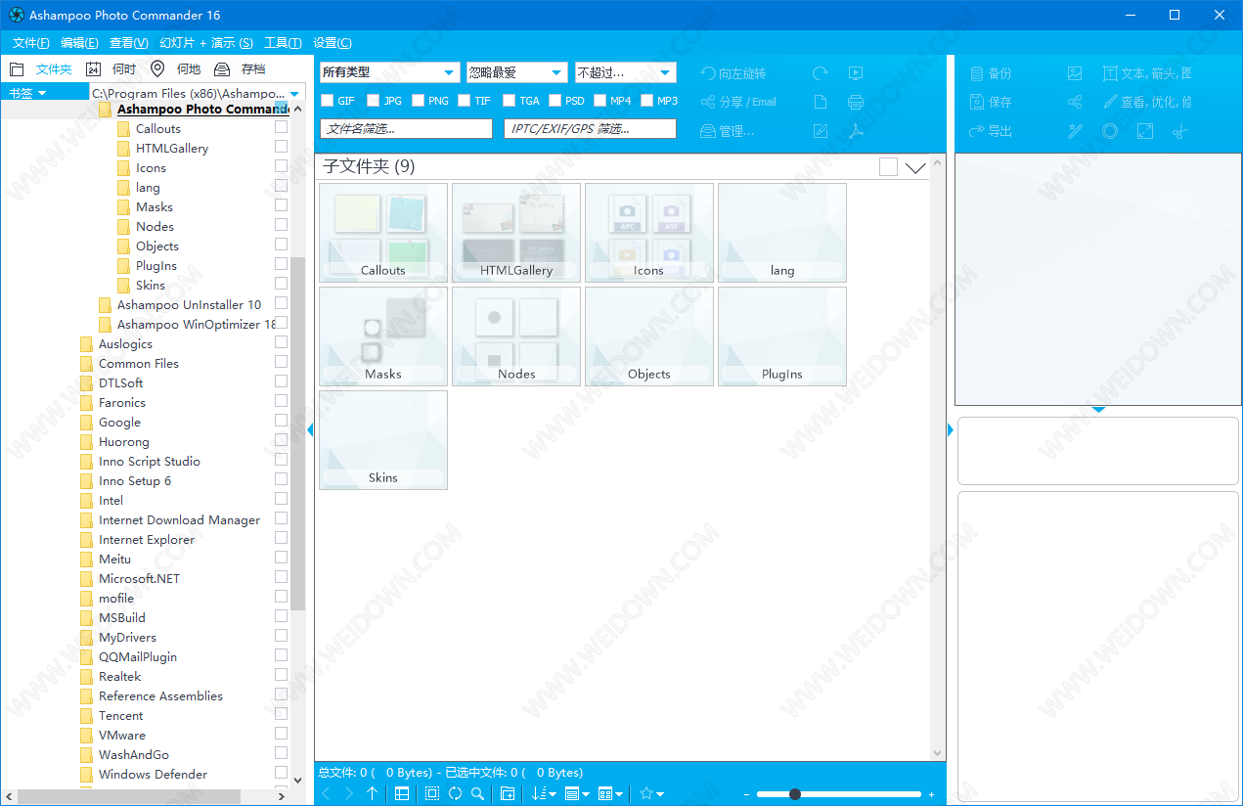Click the 向左旋转 rotate left button
The image size is (1243, 806).
(x=733, y=73)
